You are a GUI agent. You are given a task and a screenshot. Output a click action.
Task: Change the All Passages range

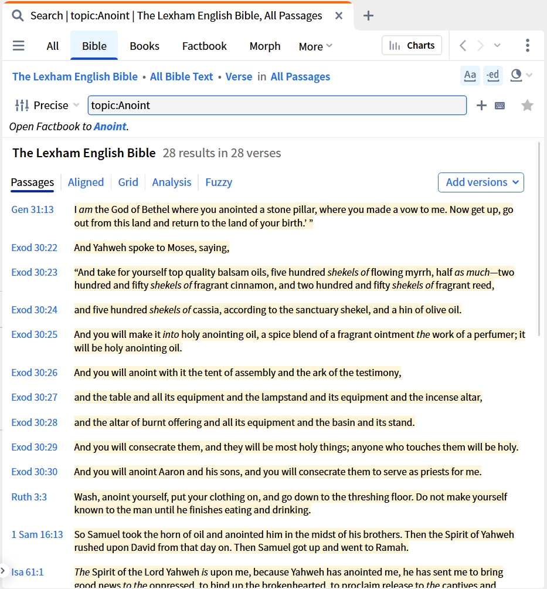click(x=300, y=77)
